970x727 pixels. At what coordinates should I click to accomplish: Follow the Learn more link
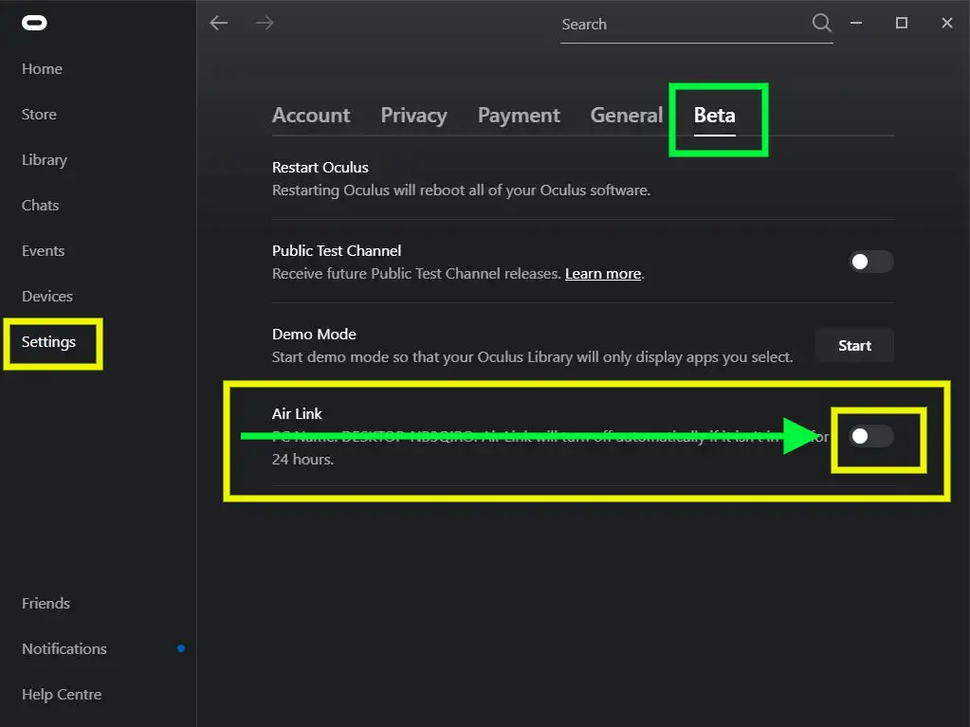[x=603, y=274]
